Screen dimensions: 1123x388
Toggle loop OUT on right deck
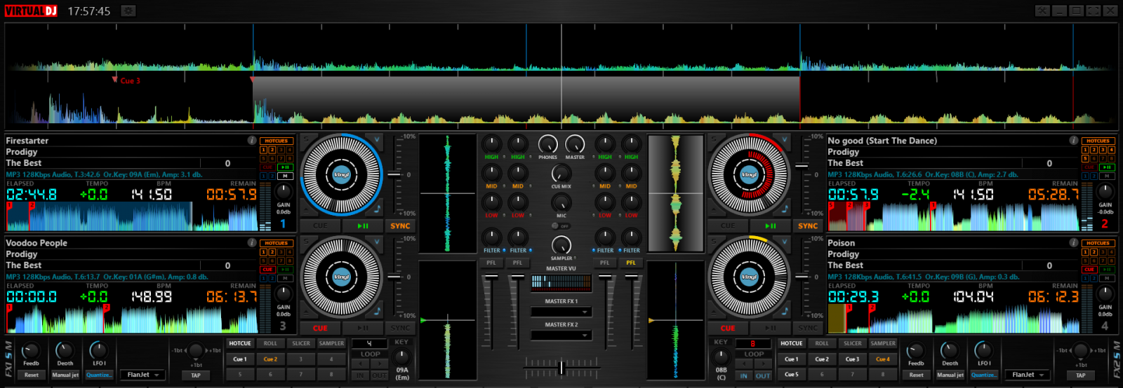coord(763,375)
